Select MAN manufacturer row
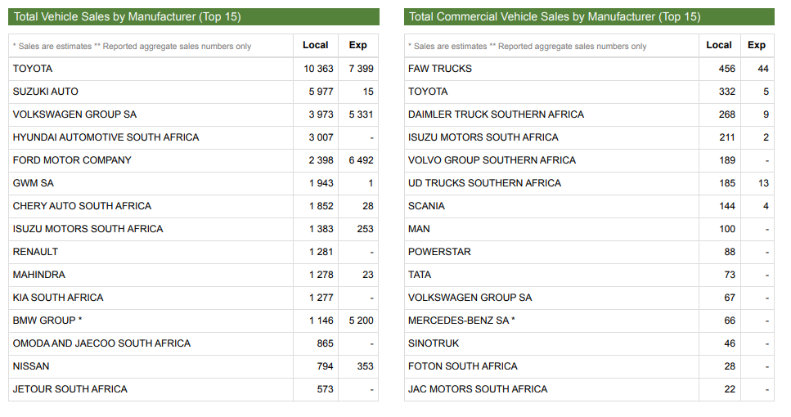Viewport: 791px width, 417px height. click(x=589, y=229)
